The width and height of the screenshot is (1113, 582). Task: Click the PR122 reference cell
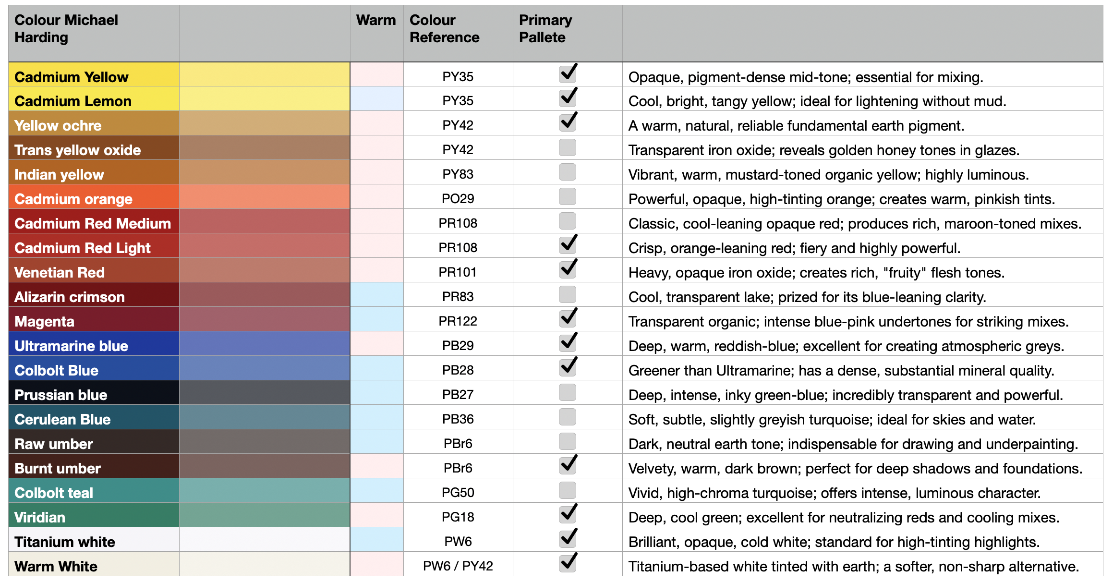tap(458, 319)
